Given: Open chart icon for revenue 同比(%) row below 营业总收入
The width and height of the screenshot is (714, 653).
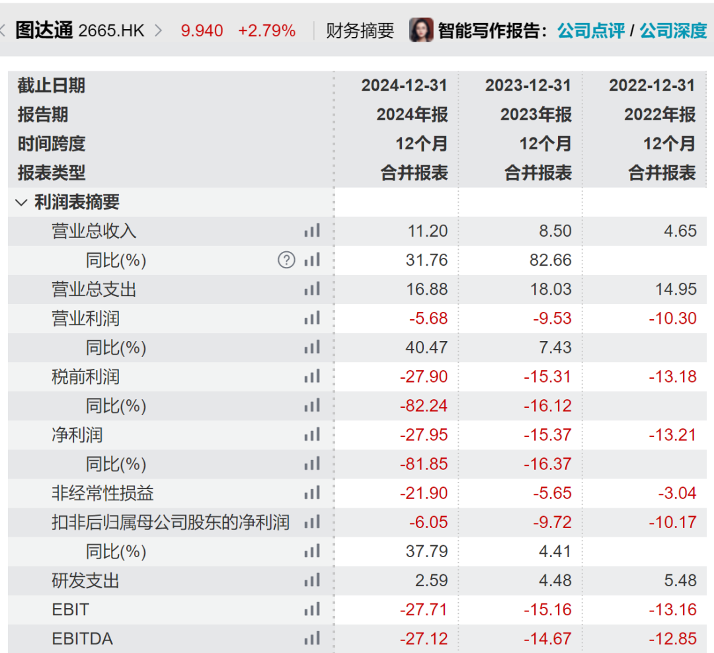Looking at the screenshot, I should 312,260.
